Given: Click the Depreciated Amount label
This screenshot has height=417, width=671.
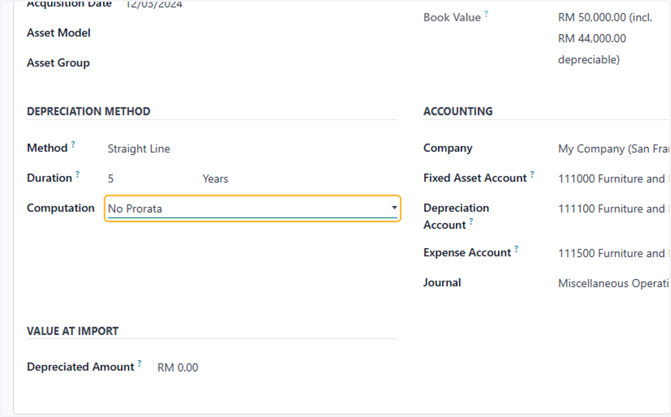Looking at the screenshot, I should point(81,367).
